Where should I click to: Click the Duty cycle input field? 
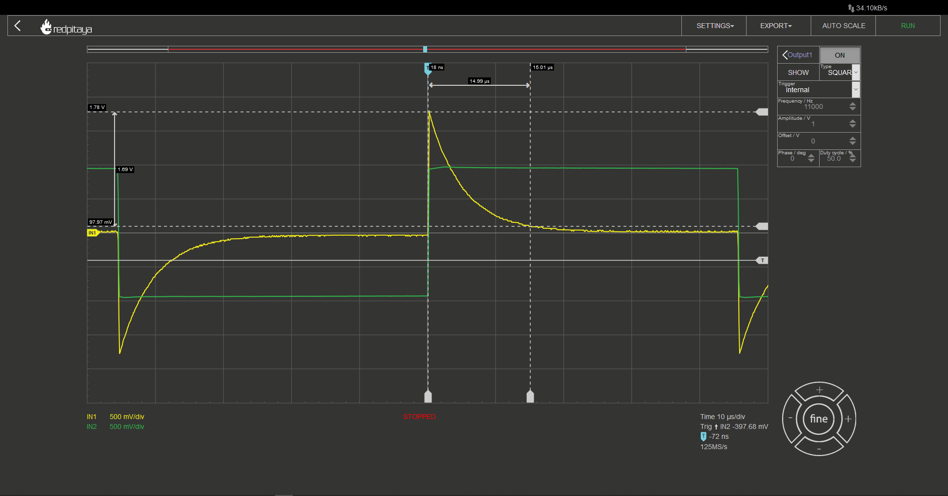tap(834, 158)
